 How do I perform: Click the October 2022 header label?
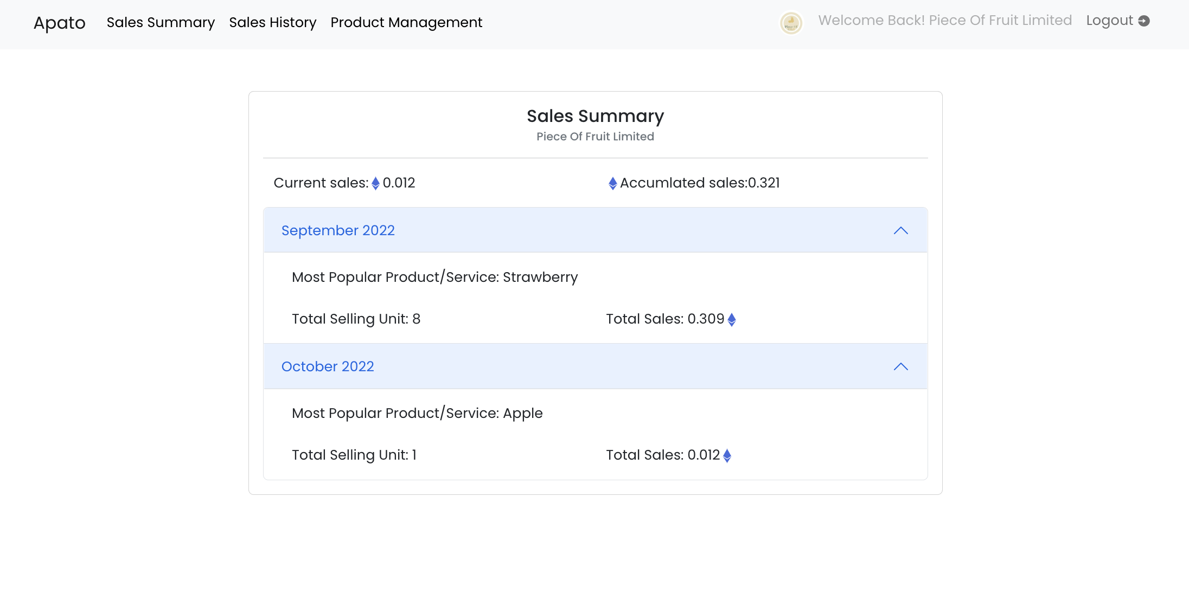click(x=328, y=366)
